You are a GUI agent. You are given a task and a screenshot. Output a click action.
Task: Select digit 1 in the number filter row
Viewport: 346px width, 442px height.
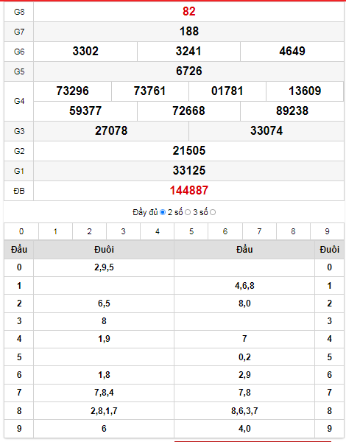pos(55,231)
